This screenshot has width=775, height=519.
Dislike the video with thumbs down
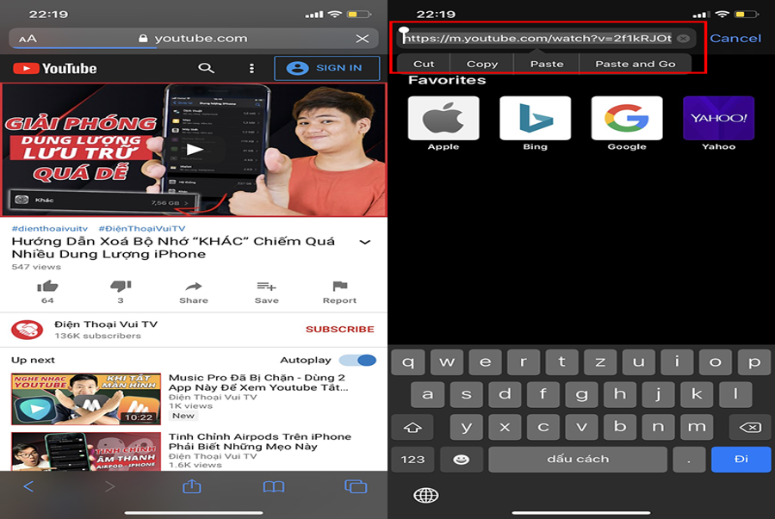(121, 287)
